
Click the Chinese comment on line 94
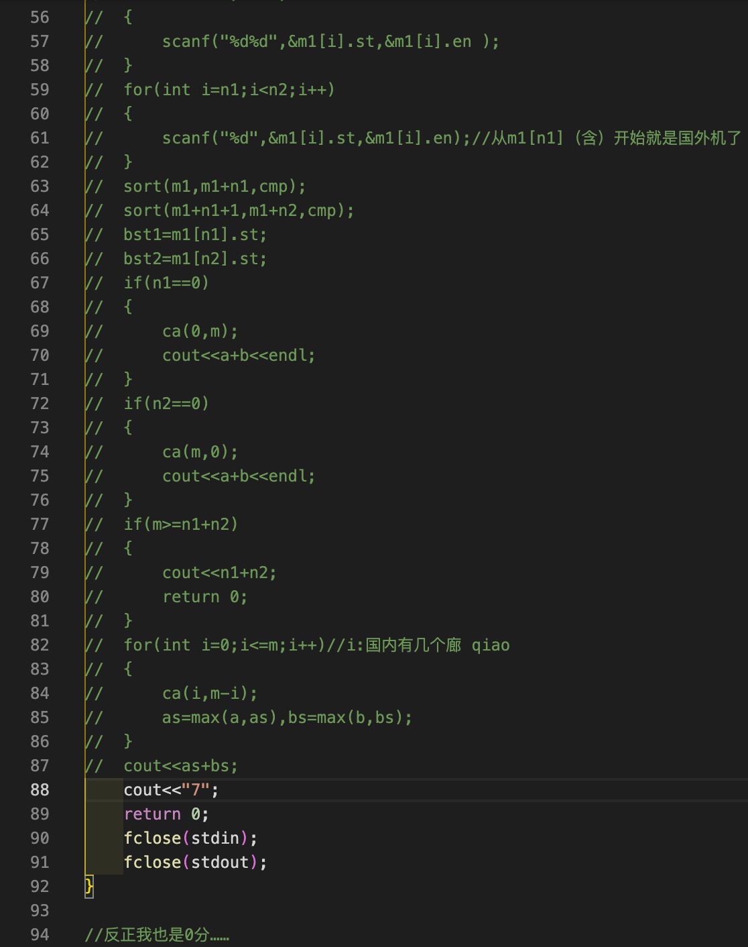click(157, 935)
